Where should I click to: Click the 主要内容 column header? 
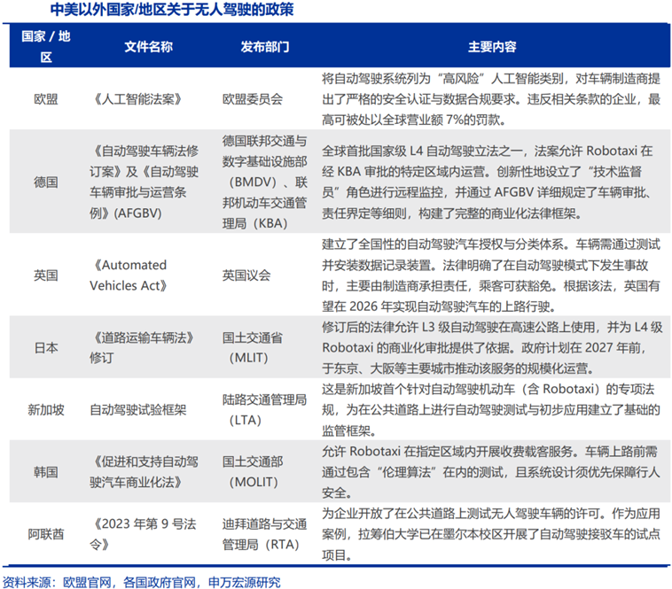[x=492, y=46]
